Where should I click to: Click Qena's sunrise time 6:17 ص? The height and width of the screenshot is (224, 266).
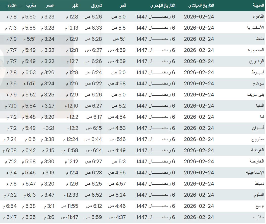click(x=94, y=117)
